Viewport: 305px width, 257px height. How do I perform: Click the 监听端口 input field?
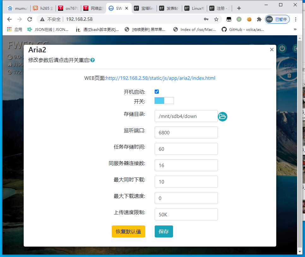point(186,132)
